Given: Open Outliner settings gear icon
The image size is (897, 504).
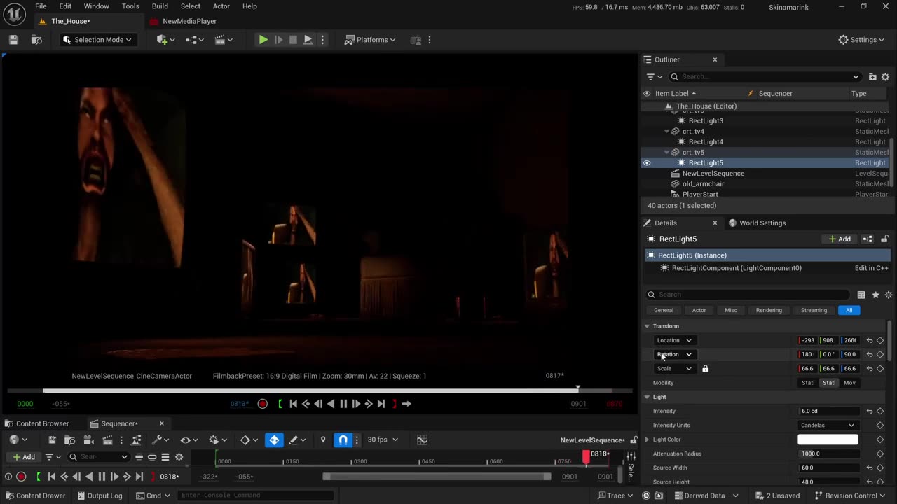Looking at the screenshot, I should [885, 76].
